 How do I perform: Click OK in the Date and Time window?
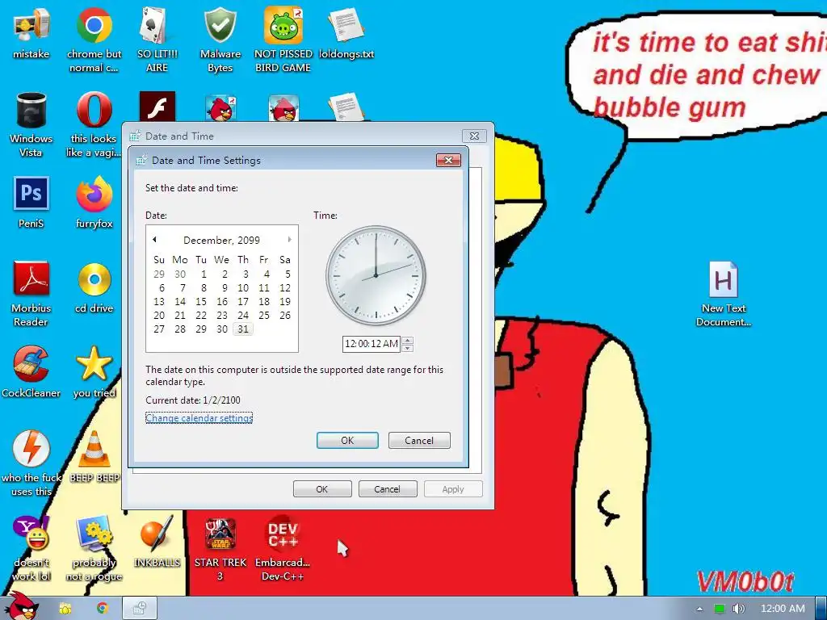(321, 488)
